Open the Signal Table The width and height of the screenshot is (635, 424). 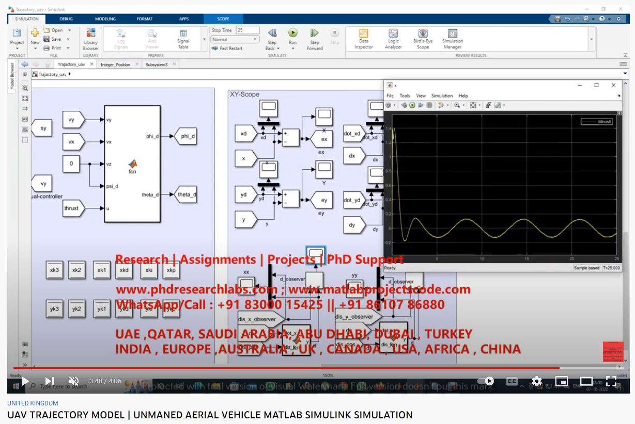pyautogui.click(x=183, y=34)
